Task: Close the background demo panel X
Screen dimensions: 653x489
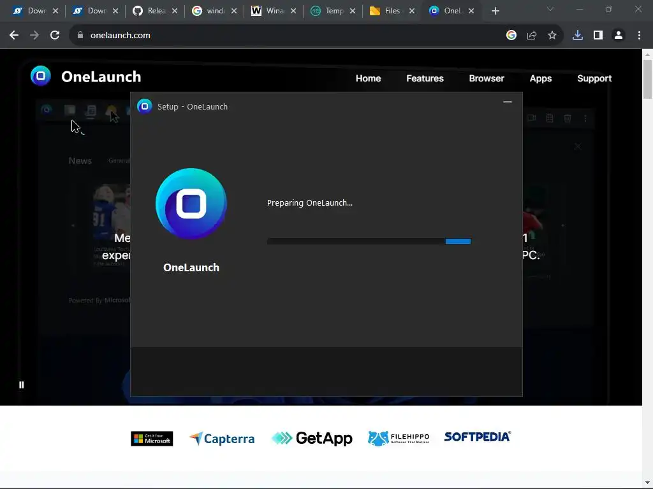Action: [578, 146]
